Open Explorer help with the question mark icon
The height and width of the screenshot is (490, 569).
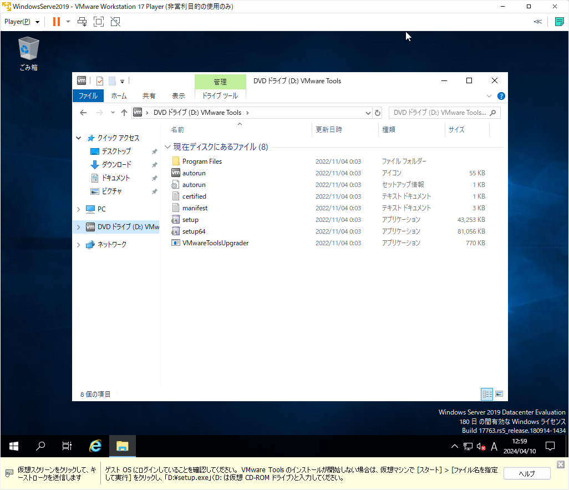click(501, 96)
